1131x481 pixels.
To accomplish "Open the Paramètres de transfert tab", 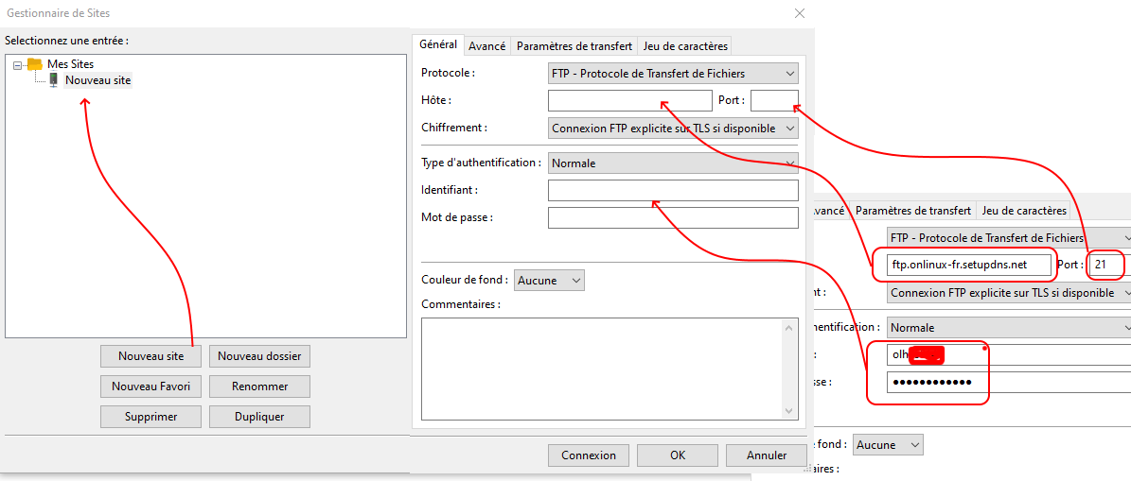I will (574, 45).
